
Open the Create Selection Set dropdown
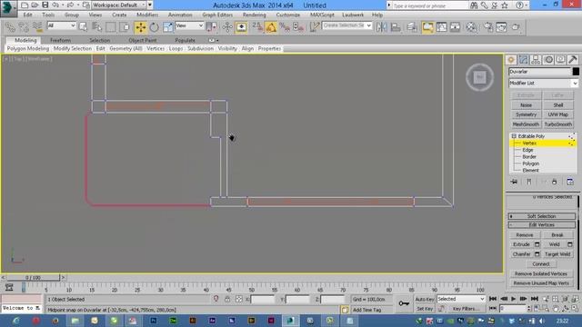[347, 25]
